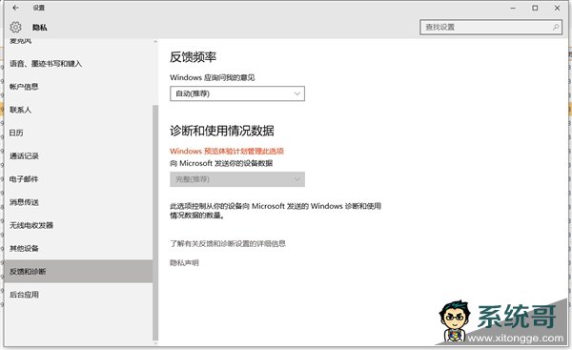The image size is (572, 350).
Task: Maximize the settings window
Action: 535,8
